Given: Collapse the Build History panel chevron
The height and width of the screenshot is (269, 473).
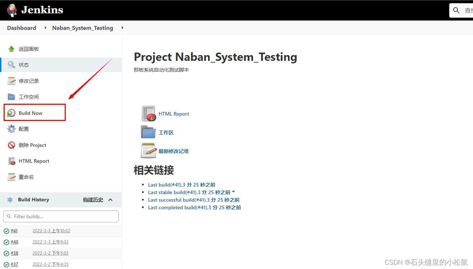Looking at the screenshot, I should [x=110, y=199].
